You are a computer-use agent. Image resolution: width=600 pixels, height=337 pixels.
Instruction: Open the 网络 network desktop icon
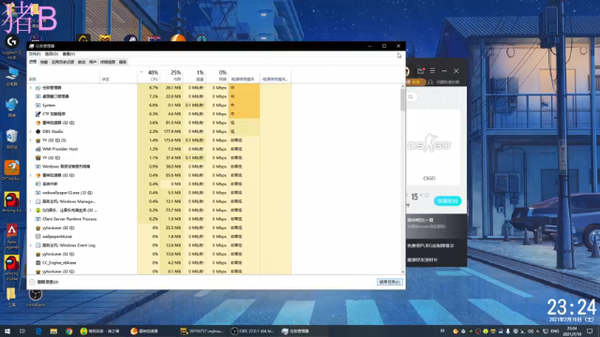coord(11,107)
